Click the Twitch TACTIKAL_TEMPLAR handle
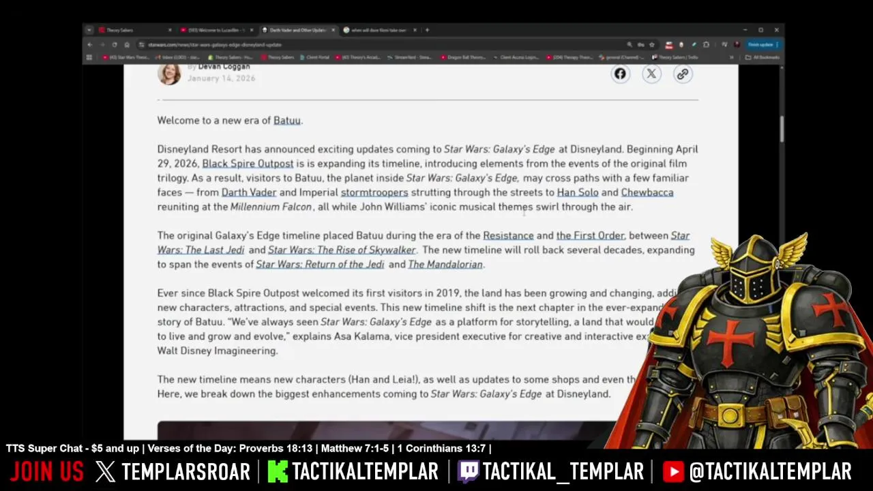The width and height of the screenshot is (873, 491). 551,471
